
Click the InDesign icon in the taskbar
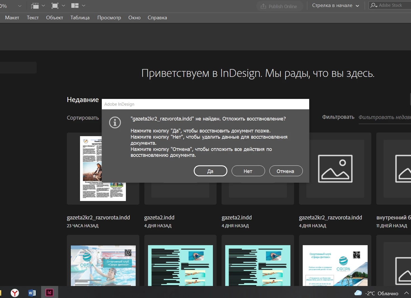point(50,292)
